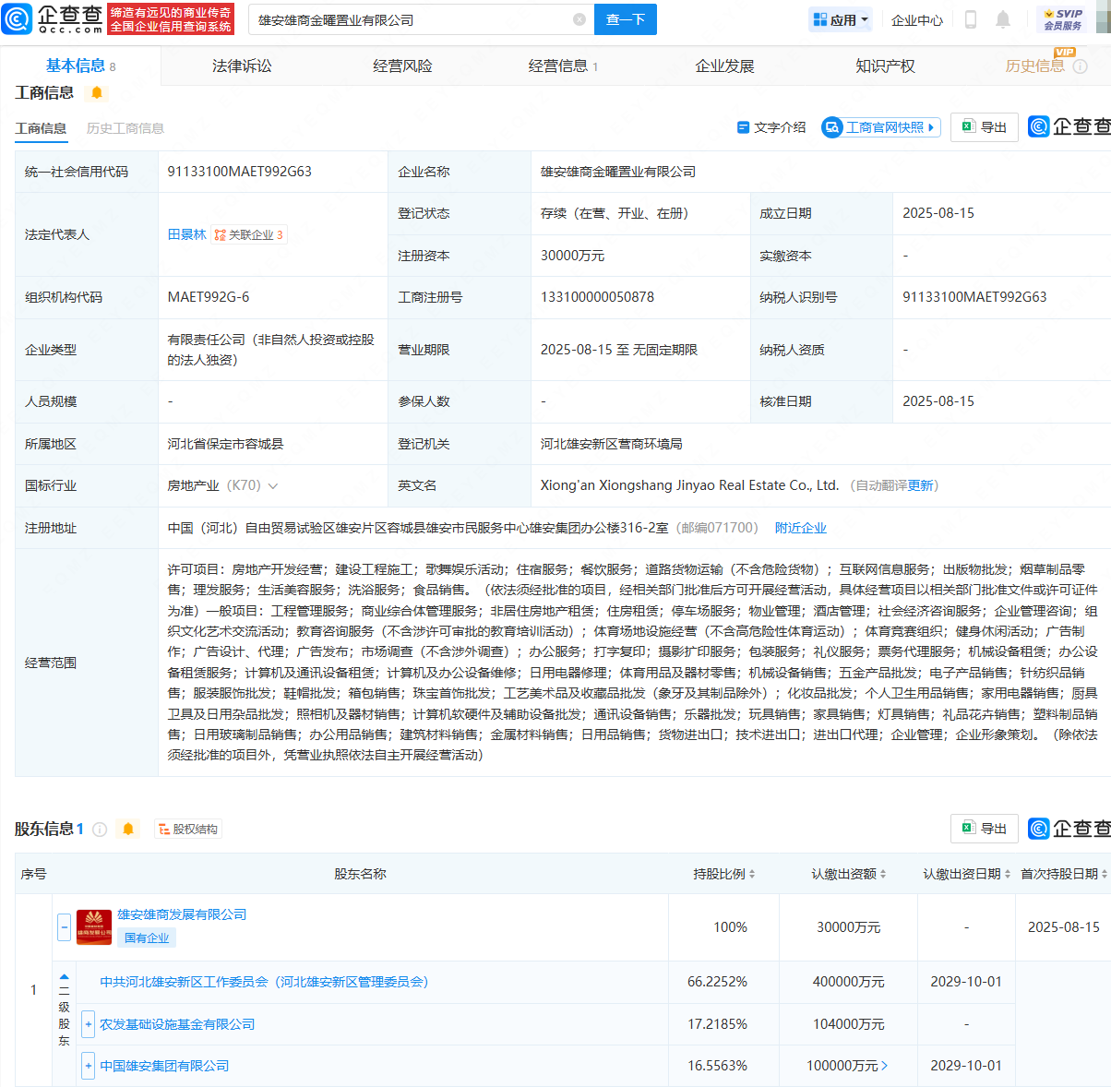This screenshot has height=1087, width=1111.
Task: Select credit code 91133100MAET992G63
Action: [240, 172]
